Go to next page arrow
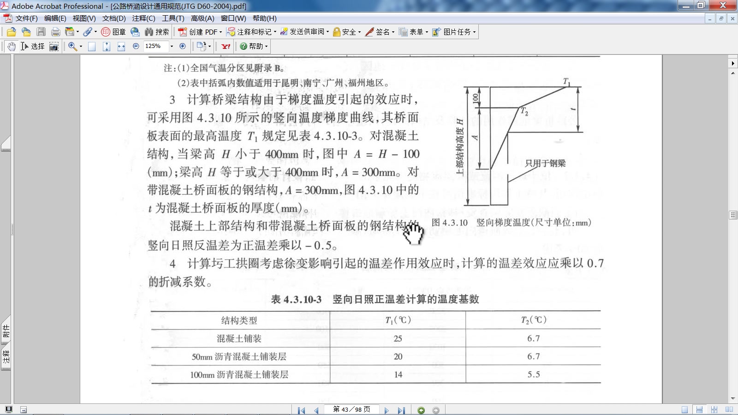 (x=387, y=410)
